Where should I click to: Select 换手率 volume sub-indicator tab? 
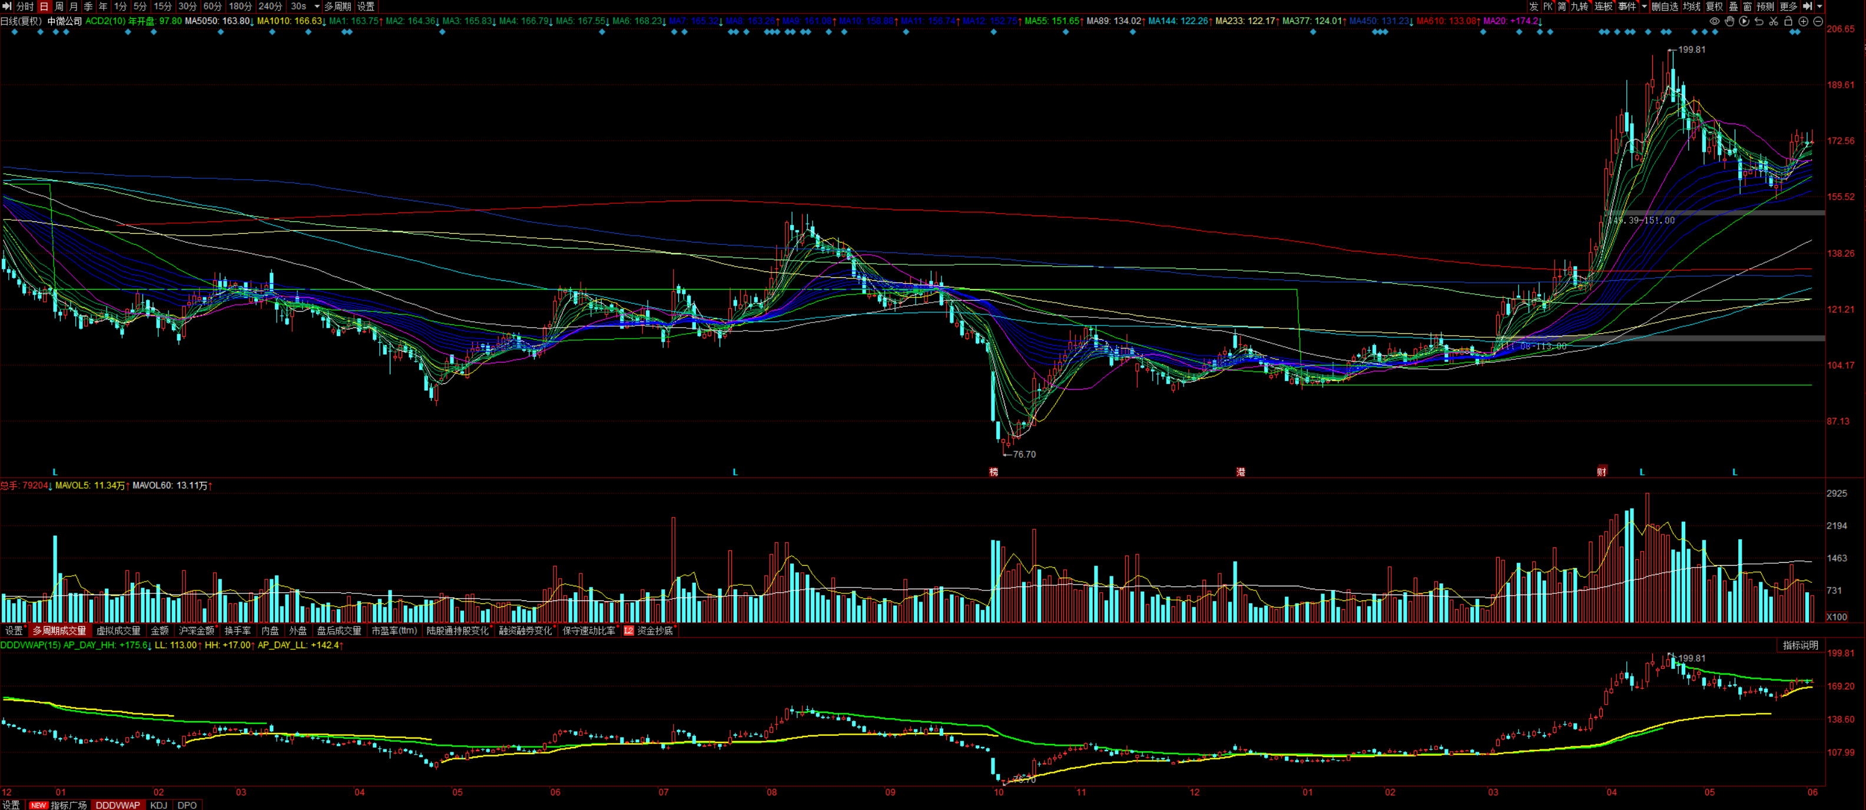coord(238,630)
